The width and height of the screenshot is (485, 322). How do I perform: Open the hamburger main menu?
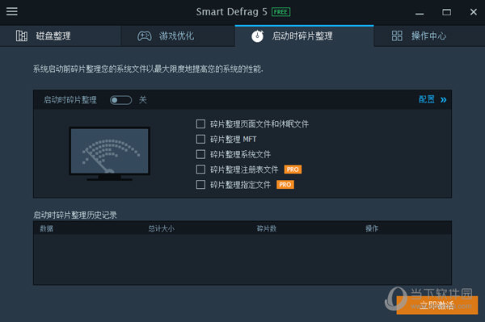[x=12, y=11]
